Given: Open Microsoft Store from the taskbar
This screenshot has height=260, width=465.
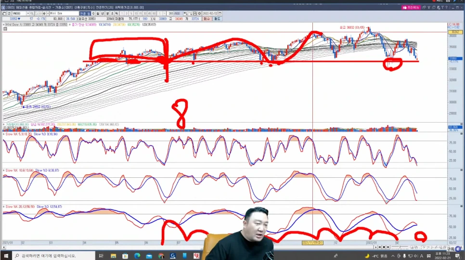Looking at the screenshot, I should coord(125,256).
